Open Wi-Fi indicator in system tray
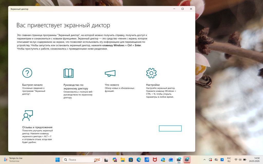This screenshot has width=263, height=164. pyautogui.click(x=236, y=159)
